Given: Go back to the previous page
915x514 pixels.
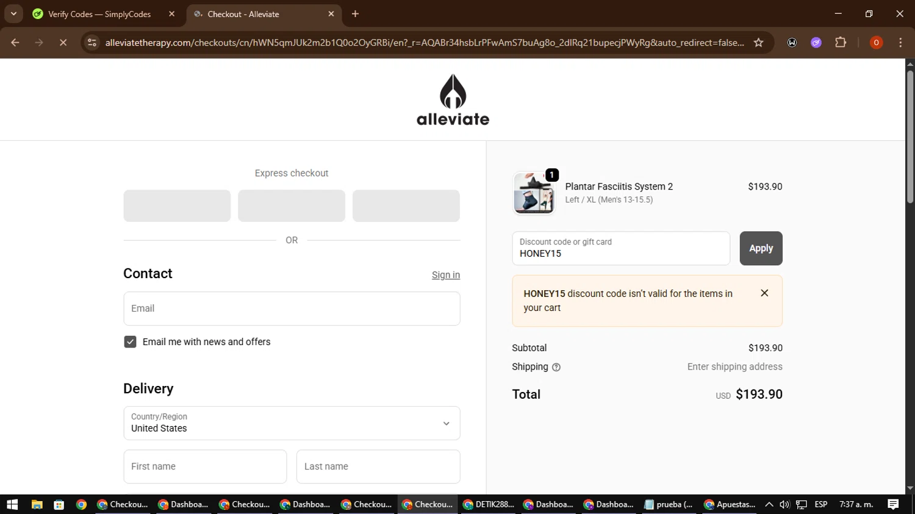Looking at the screenshot, I should [15, 43].
